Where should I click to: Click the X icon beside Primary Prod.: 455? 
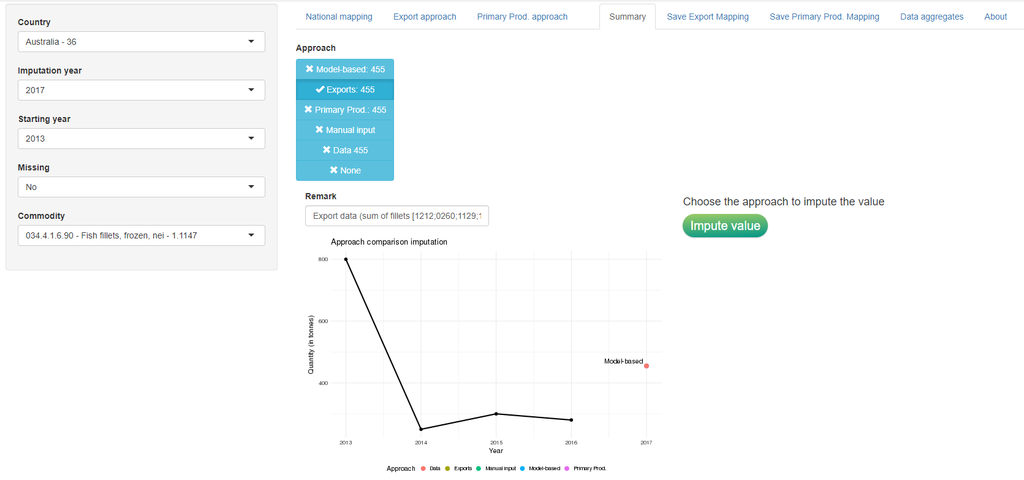tap(308, 110)
